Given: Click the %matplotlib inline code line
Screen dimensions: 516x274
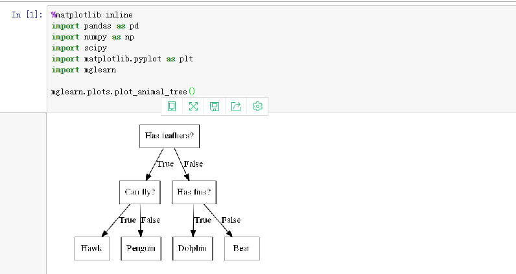Looking at the screenshot, I should coord(92,15).
